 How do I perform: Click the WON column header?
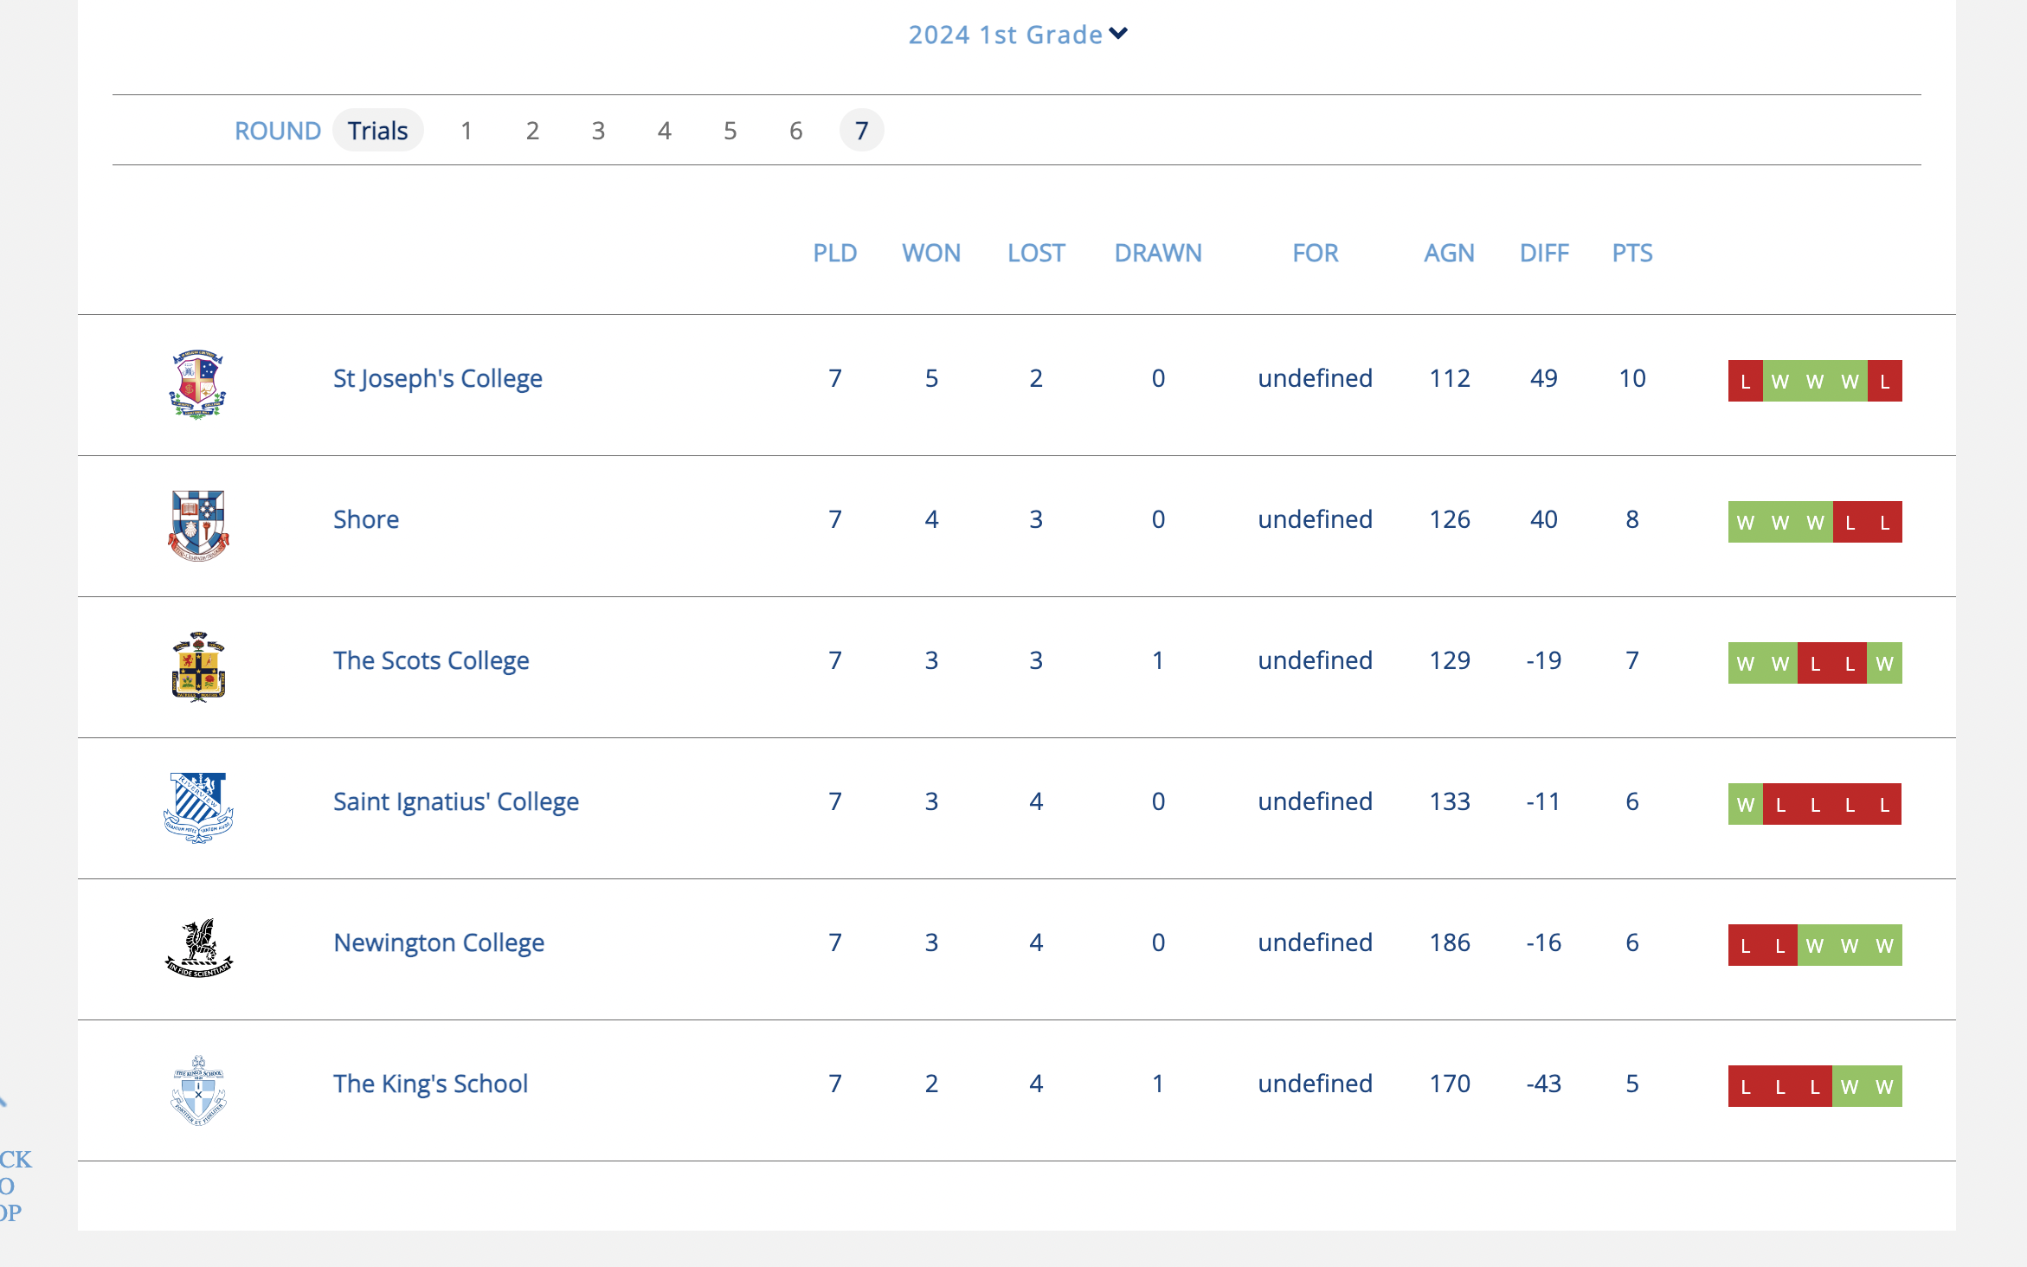(931, 253)
